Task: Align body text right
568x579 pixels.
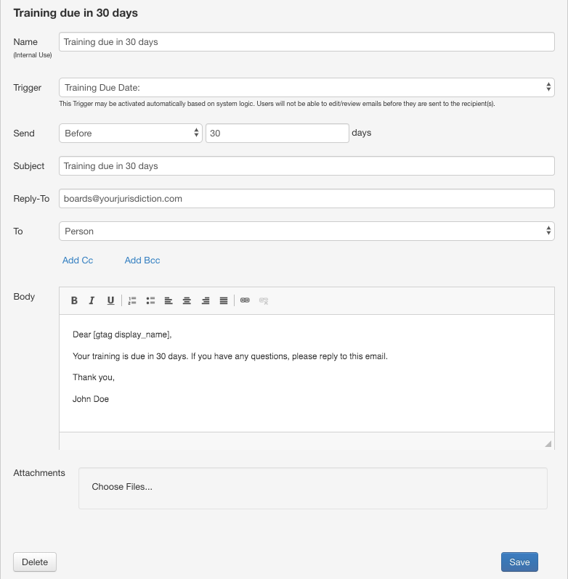Action: pos(206,300)
